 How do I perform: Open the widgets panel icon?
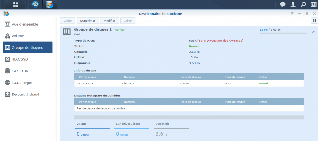pos(313,4)
